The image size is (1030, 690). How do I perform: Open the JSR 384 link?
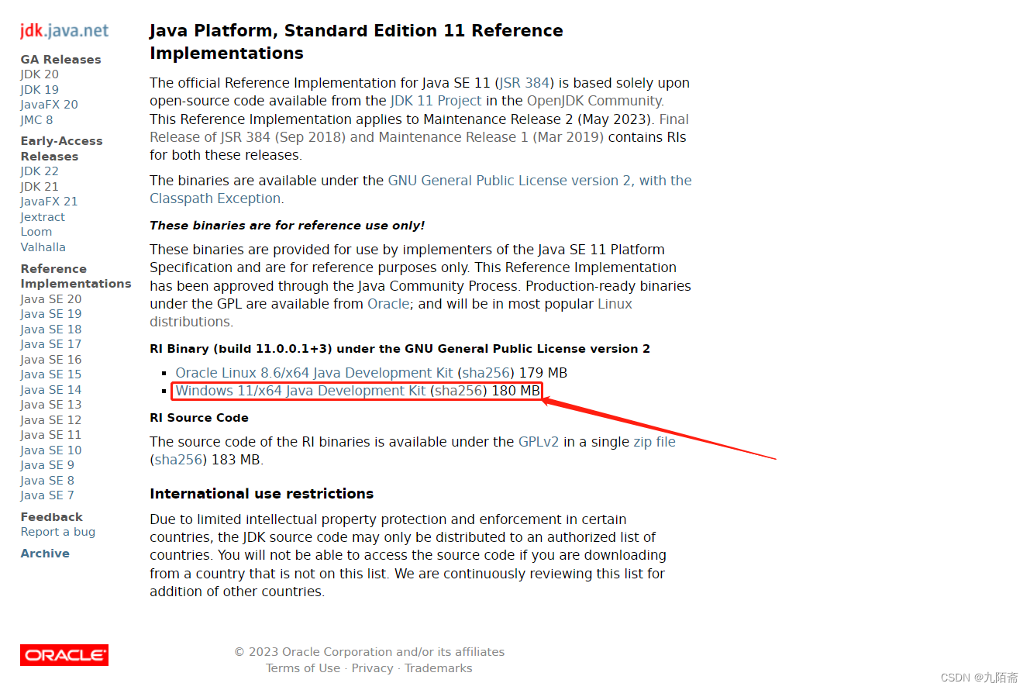[x=525, y=83]
